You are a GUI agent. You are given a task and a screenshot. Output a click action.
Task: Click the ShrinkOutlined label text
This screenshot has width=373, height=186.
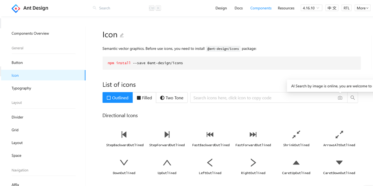[296, 145]
